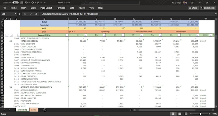The image size is (218, 116).
Task: Click the zoom in plus icon
Action: tap(210, 114)
